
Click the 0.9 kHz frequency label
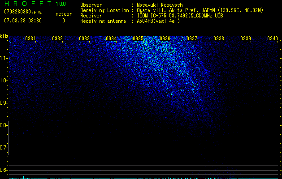[4, 103]
